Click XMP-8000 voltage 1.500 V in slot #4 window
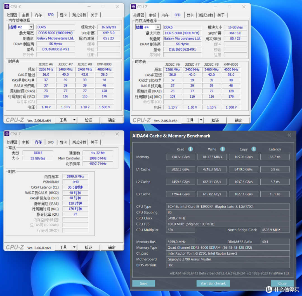The width and height of the screenshot is (302, 296). [x=231, y=107]
